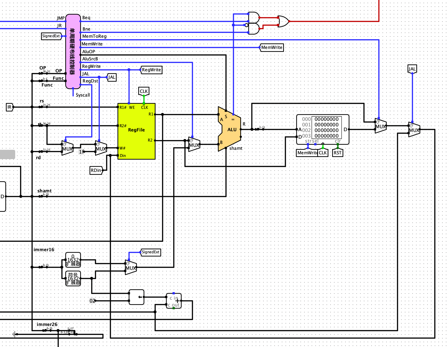Click the Bne output label
Screen dimensions: 448x347
[x=86, y=29]
